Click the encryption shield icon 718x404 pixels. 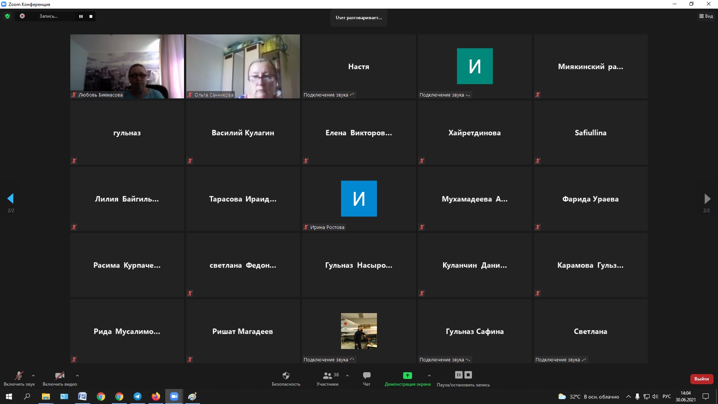[x=7, y=16]
